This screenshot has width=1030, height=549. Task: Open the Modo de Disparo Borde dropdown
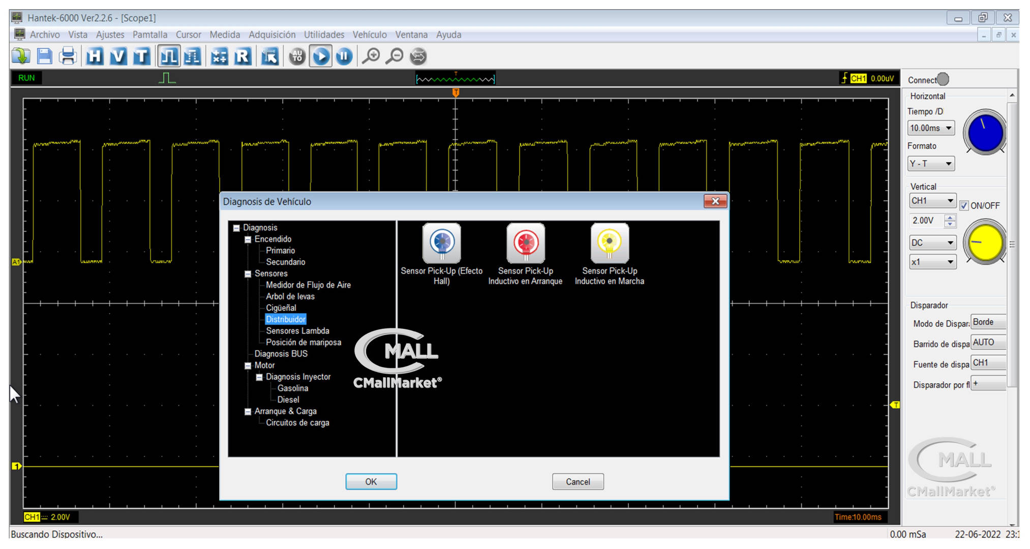[x=988, y=322]
